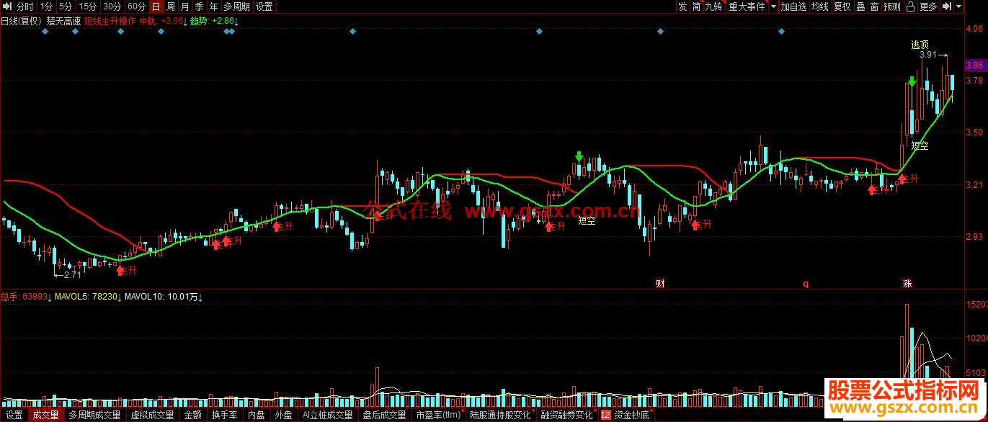The width and height of the screenshot is (988, 422).
Task: Select the 换手率 indicator tab
Action: pyautogui.click(x=224, y=415)
